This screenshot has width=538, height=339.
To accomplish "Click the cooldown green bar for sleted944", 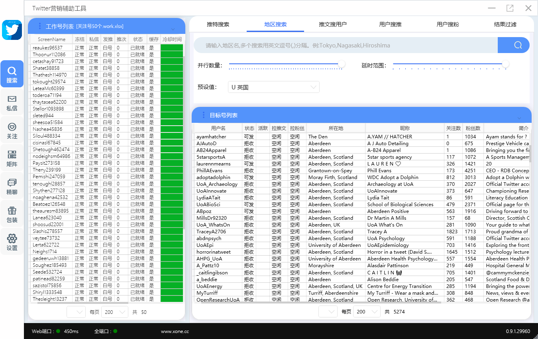I will click(x=172, y=116).
